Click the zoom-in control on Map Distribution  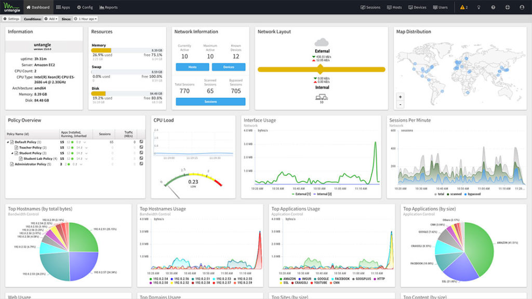[400, 97]
